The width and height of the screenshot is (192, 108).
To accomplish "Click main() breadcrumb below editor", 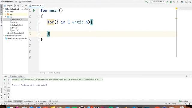I will [x=43, y=73].
